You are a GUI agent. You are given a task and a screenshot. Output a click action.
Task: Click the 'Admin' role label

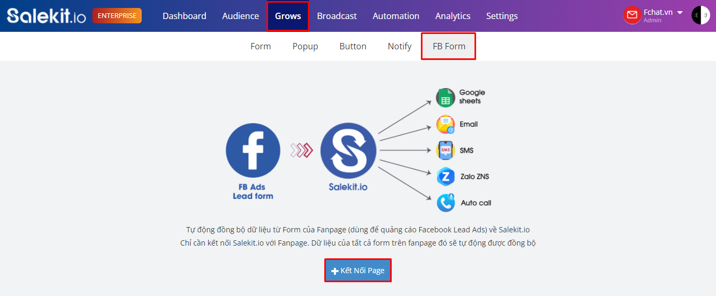coord(652,21)
